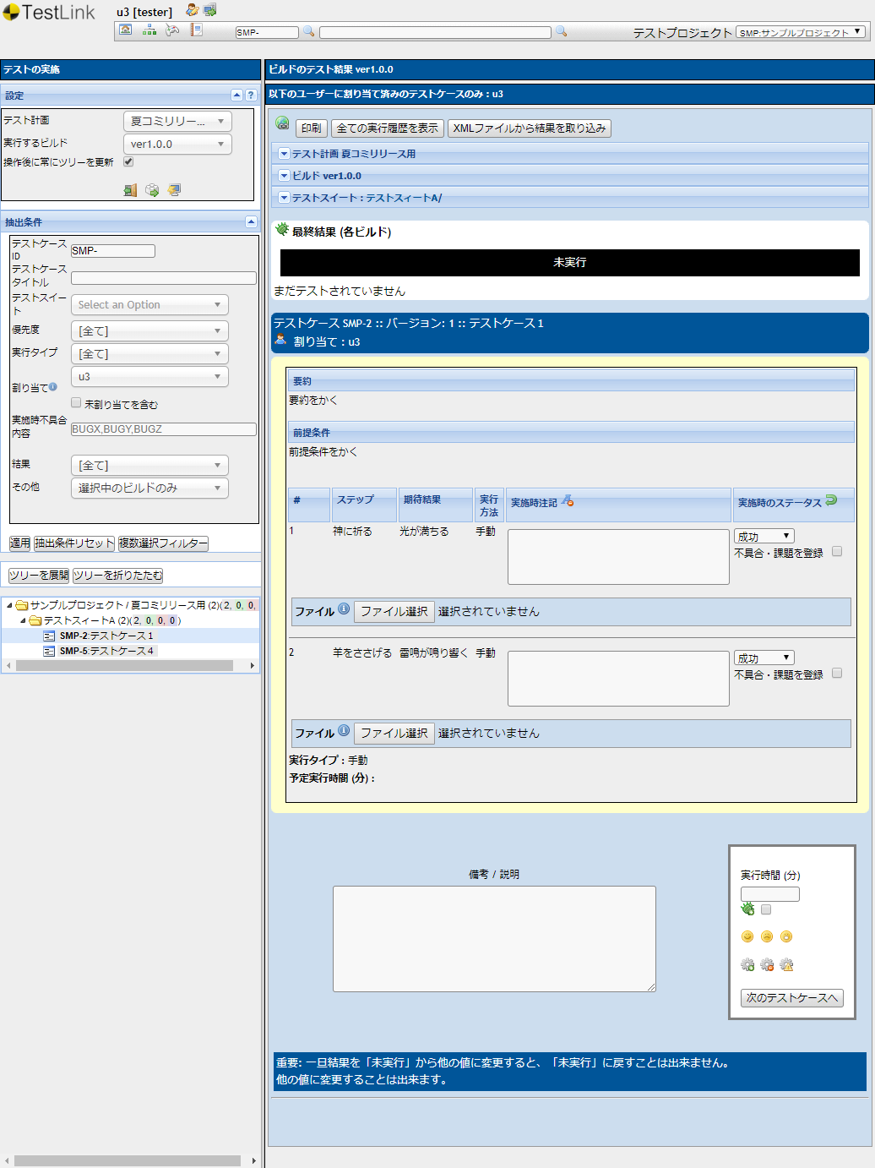Select the XMLファイルから結果を取り込み button
The width and height of the screenshot is (875, 1168).
point(530,128)
